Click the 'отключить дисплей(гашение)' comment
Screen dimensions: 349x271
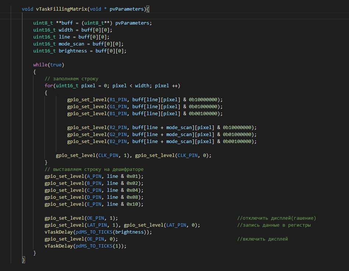[x=277, y=218]
